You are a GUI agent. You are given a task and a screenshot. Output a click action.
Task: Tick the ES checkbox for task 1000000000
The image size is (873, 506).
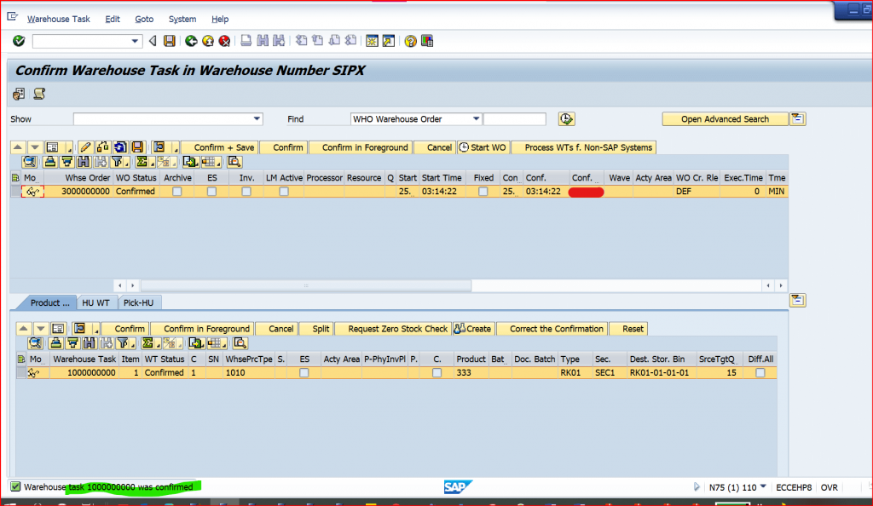304,372
